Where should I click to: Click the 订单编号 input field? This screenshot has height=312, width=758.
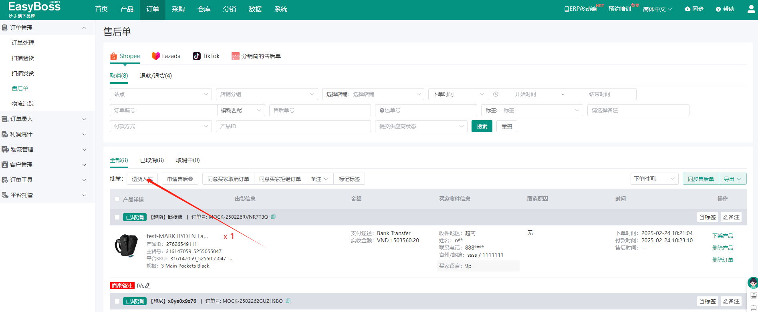coord(163,110)
